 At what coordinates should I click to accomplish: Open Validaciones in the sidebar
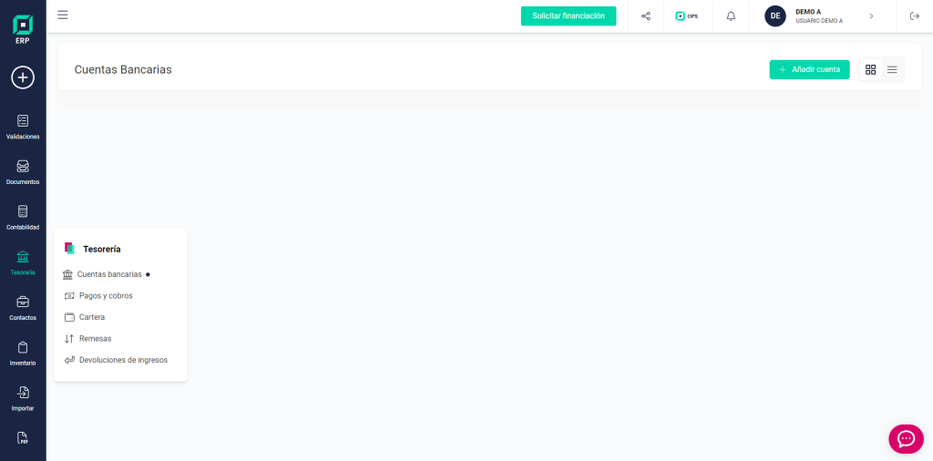pos(23,128)
